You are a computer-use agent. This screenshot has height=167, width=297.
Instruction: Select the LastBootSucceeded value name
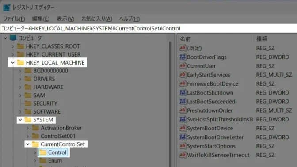click(x=211, y=102)
